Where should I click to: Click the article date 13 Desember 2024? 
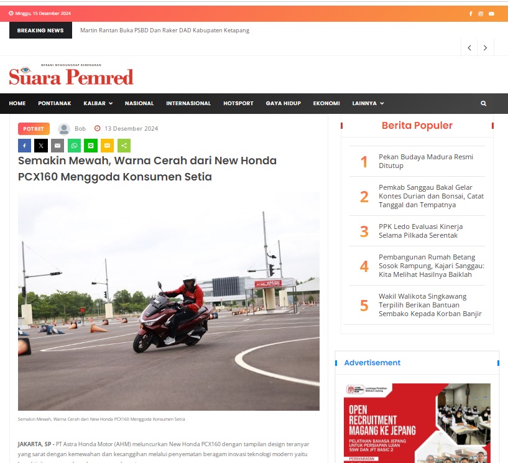131,129
